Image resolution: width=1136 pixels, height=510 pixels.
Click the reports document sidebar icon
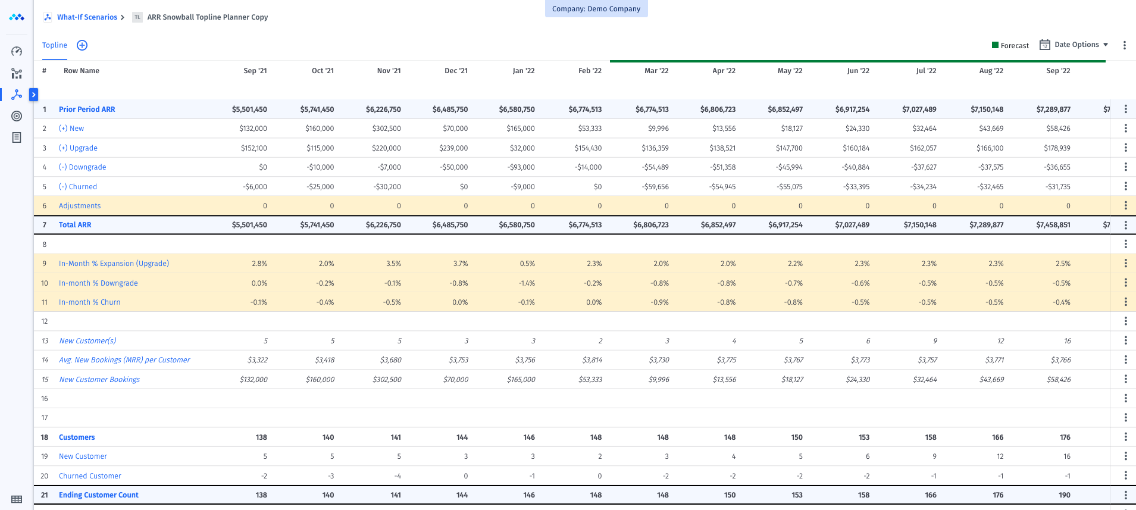(17, 137)
